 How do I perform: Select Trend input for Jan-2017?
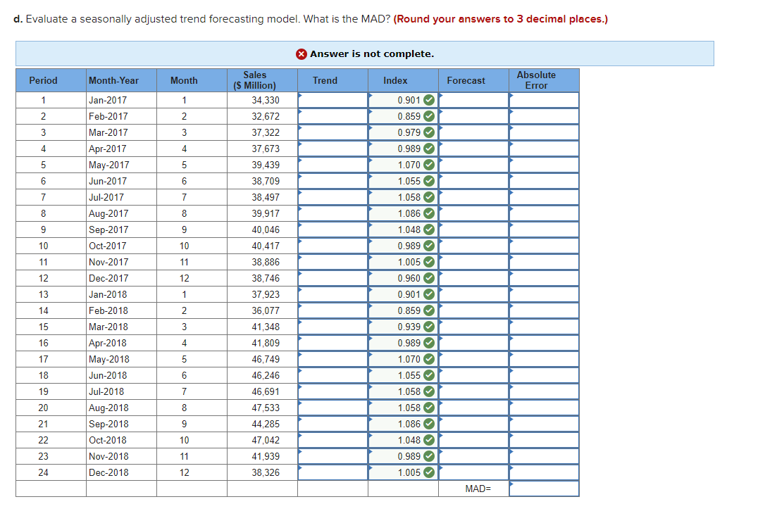tap(333, 100)
